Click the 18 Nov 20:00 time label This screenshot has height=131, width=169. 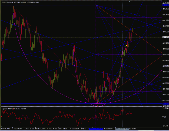40,129
